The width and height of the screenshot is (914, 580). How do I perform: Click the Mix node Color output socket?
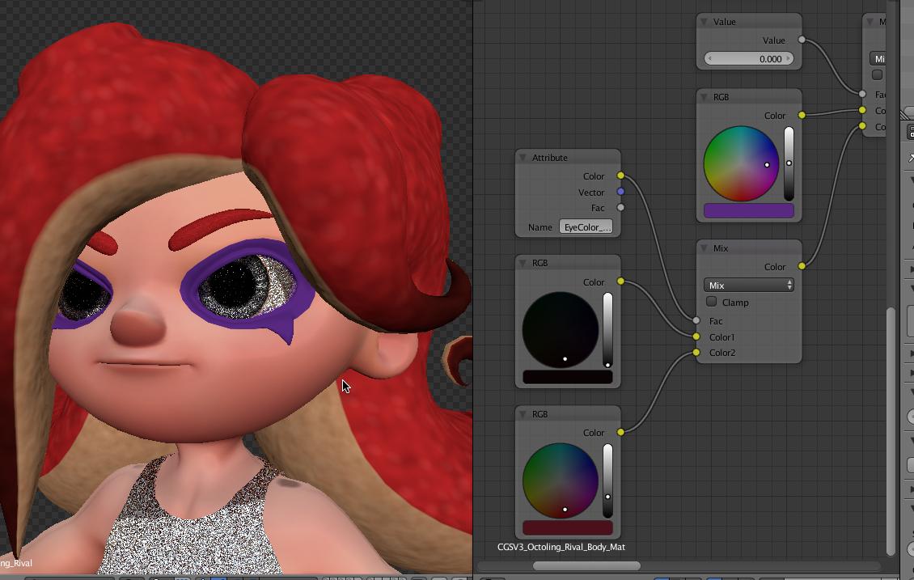802,266
